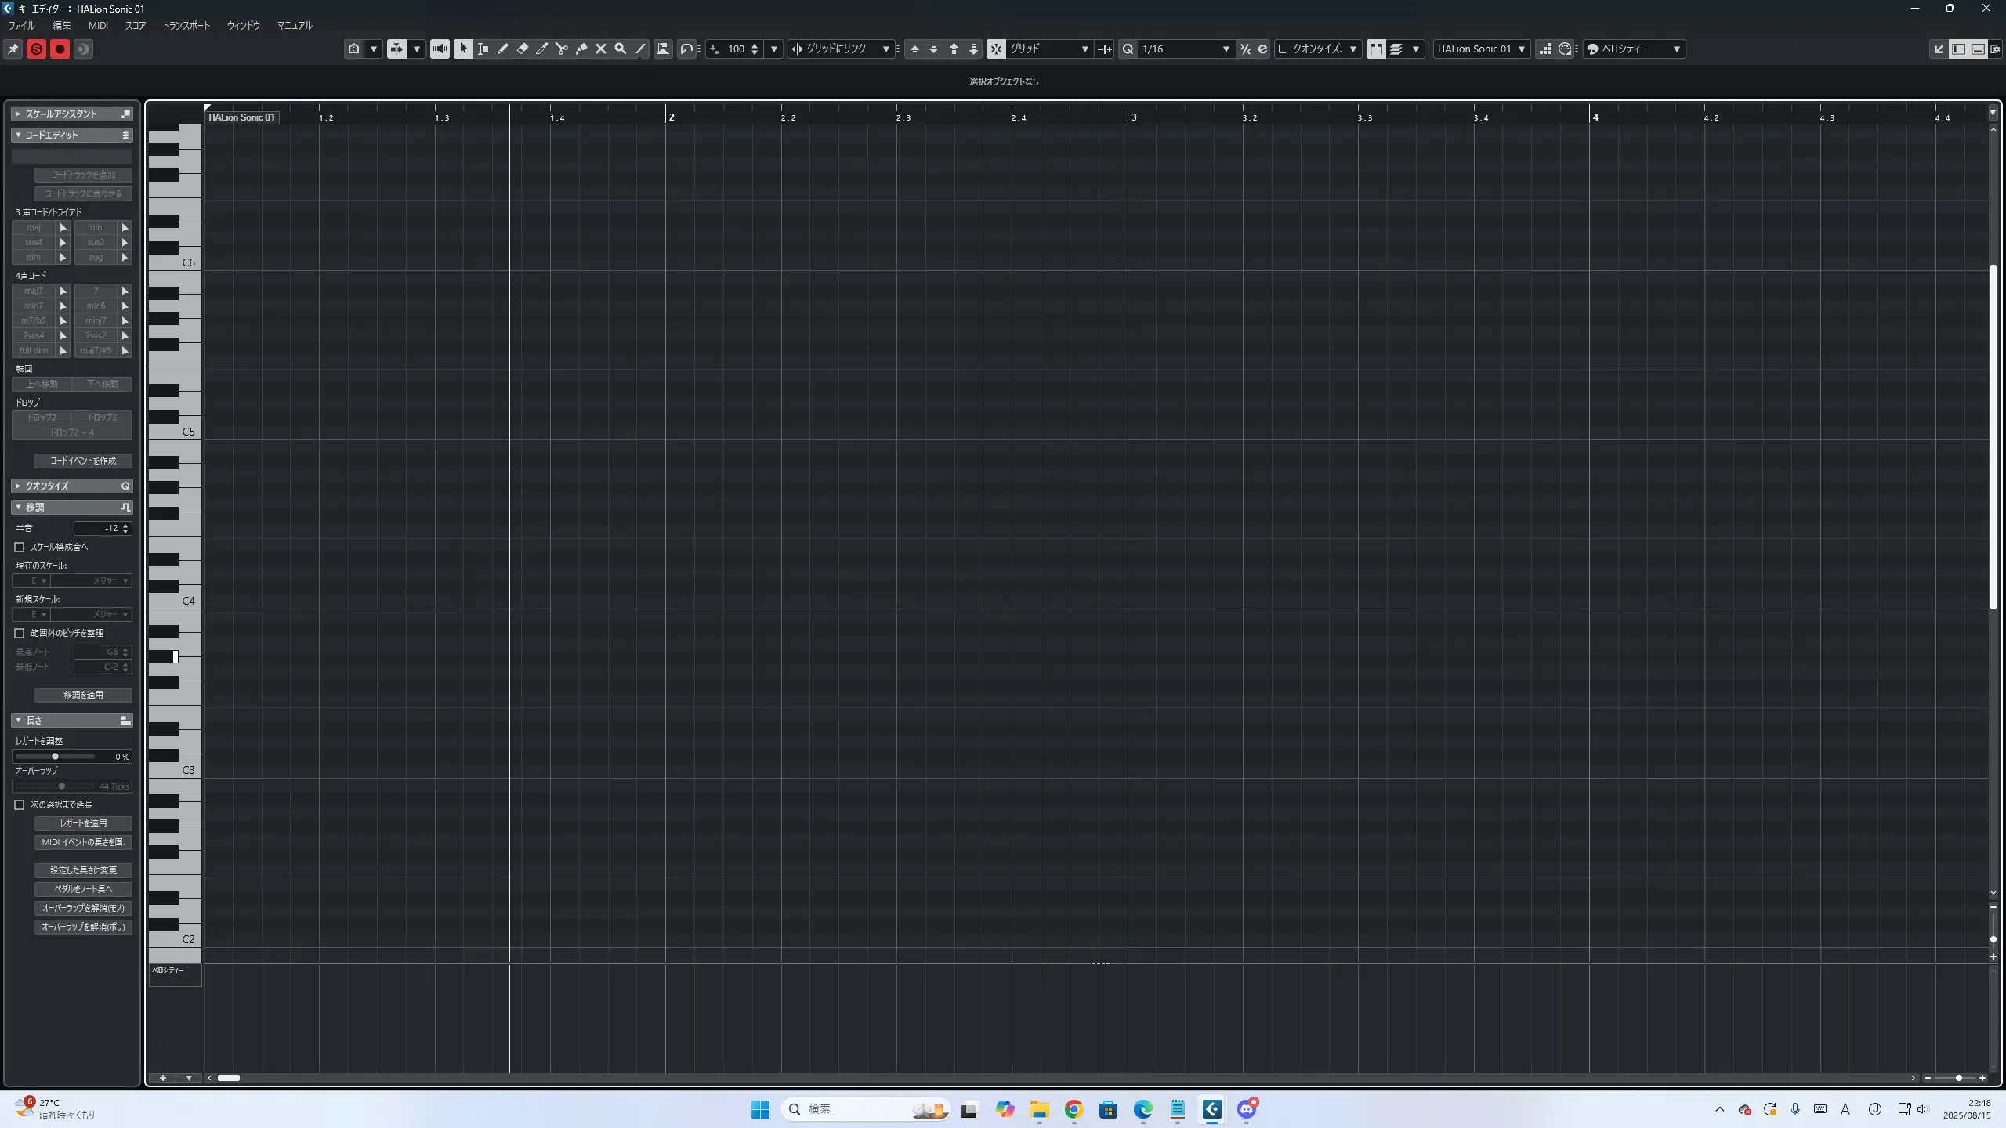
Task: Pick the Glue tool
Action: click(581, 49)
